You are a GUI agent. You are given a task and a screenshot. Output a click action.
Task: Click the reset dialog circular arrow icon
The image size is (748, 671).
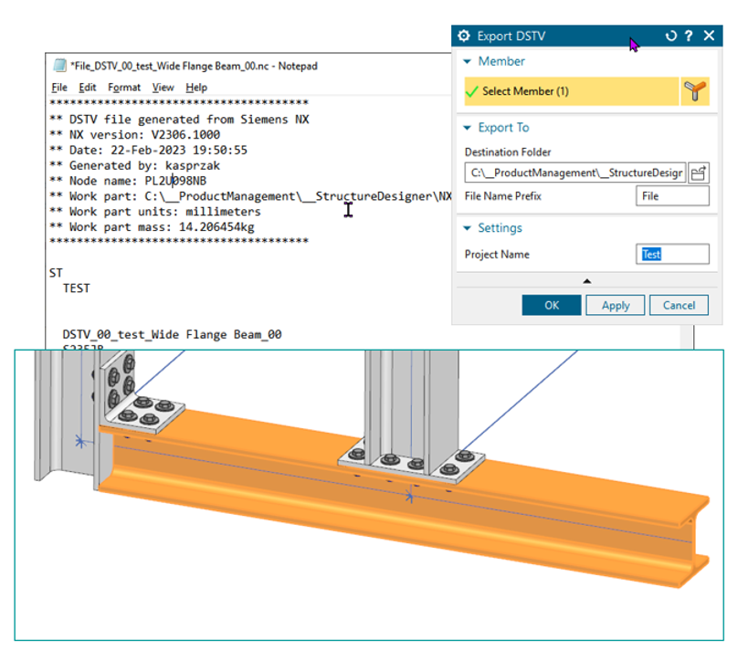(x=671, y=37)
